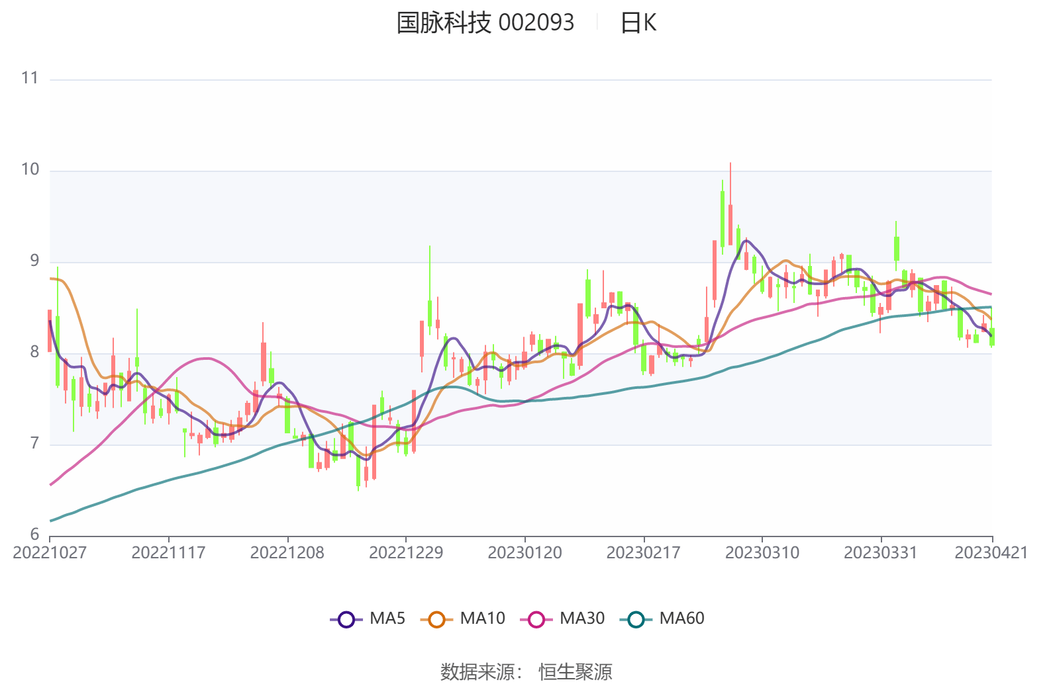The width and height of the screenshot is (1053, 684).
Task: Click the chart title 国脉科技 002093
Action: (485, 22)
